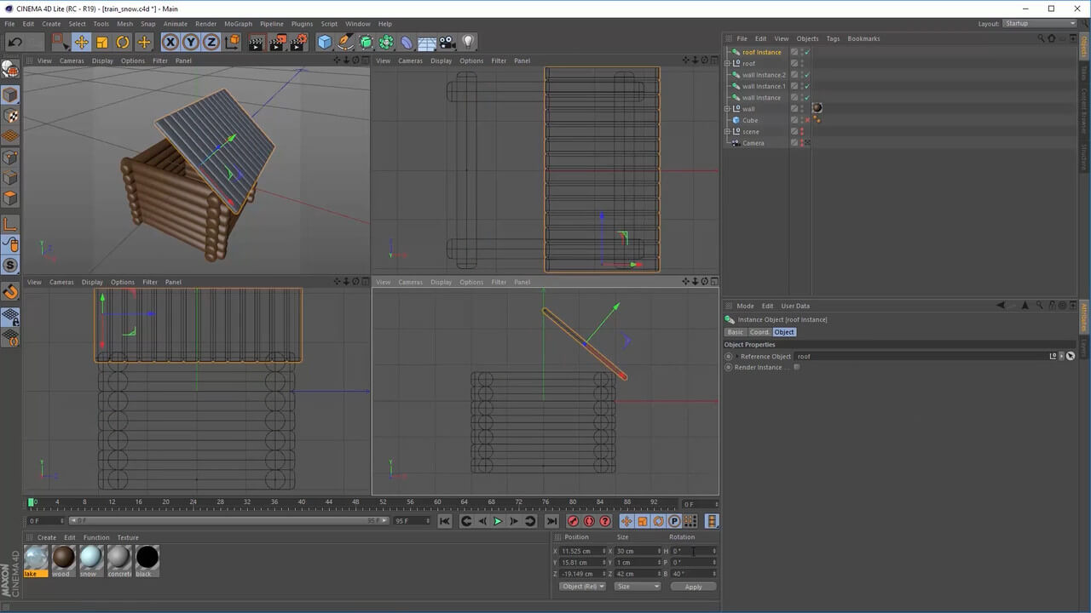Click the Camera object toolbar icon

coord(447,42)
